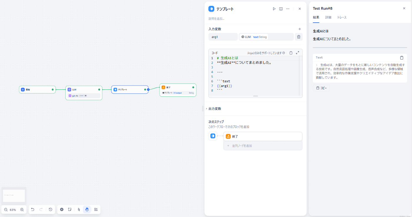This screenshot has height=217, width=412.
Task: Close the Test Run#8 panel
Action: 404,8
